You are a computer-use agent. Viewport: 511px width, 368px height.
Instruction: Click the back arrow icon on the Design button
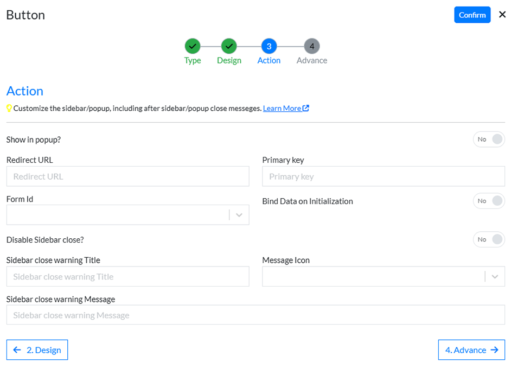point(16,350)
